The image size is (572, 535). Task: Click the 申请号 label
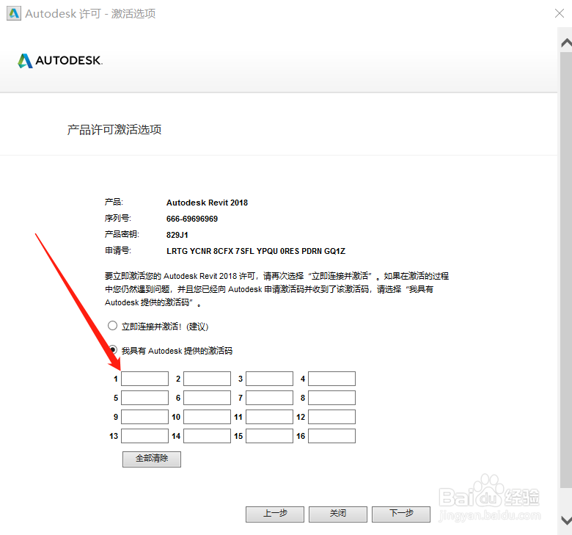point(118,250)
